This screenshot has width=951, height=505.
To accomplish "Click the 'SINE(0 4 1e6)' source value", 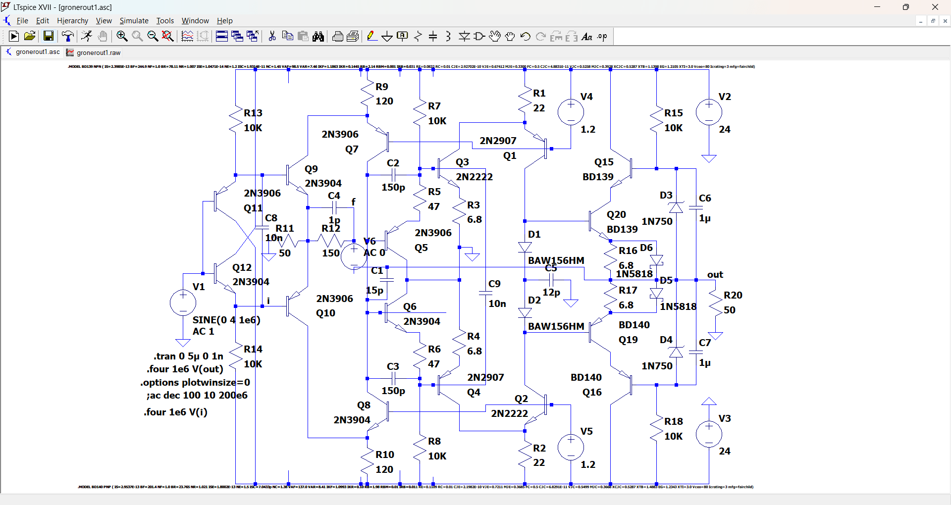I will [x=226, y=320].
